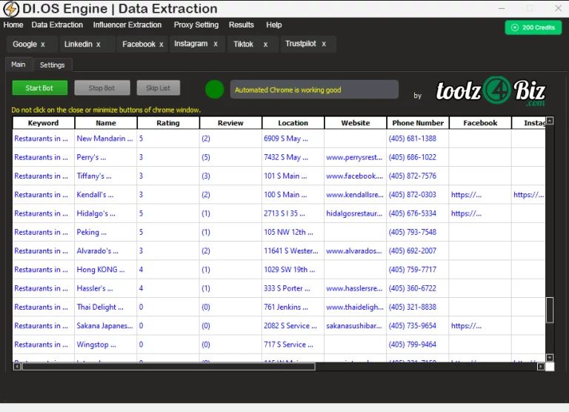Click the horizontal scrollbar thumb of the table
The image size is (569, 412).
[168, 366]
